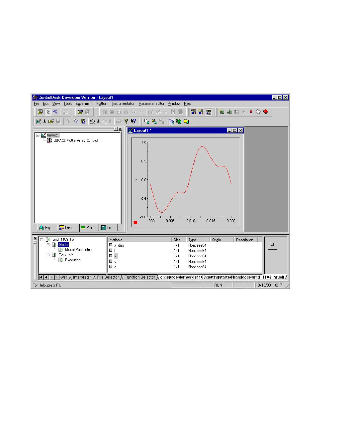Click the pressed layout icon with colored bars
356x432 pixels.
click(x=209, y=112)
